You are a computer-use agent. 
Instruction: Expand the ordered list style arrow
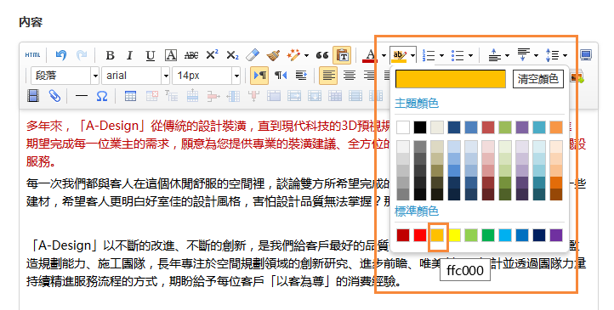pyautogui.click(x=441, y=55)
